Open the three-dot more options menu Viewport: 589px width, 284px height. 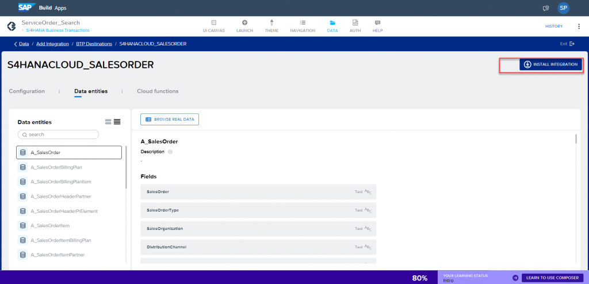click(x=579, y=26)
